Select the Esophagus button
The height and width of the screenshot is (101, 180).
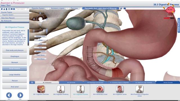(x=15, y=56)
